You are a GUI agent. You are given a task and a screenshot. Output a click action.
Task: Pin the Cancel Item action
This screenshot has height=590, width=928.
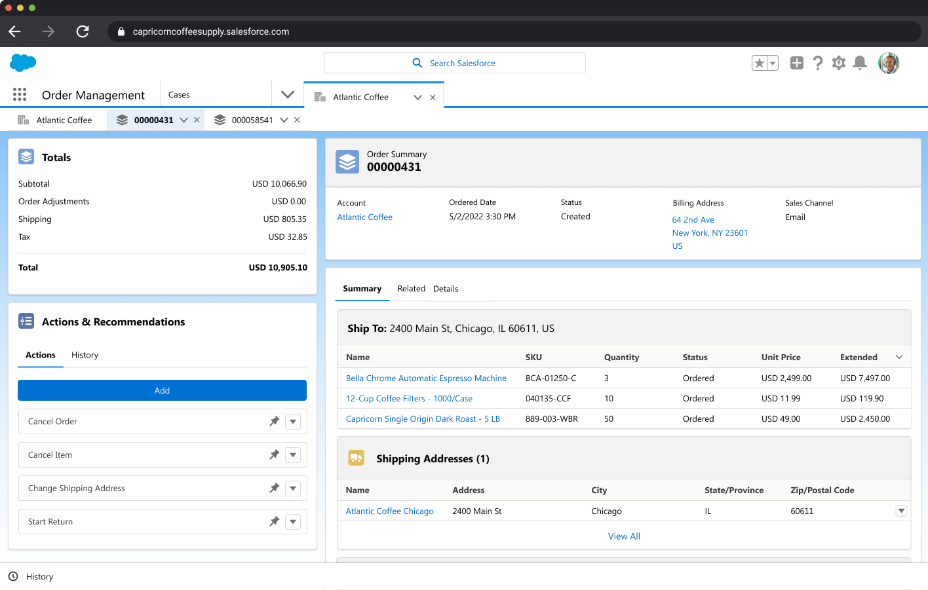click(275, 454)
